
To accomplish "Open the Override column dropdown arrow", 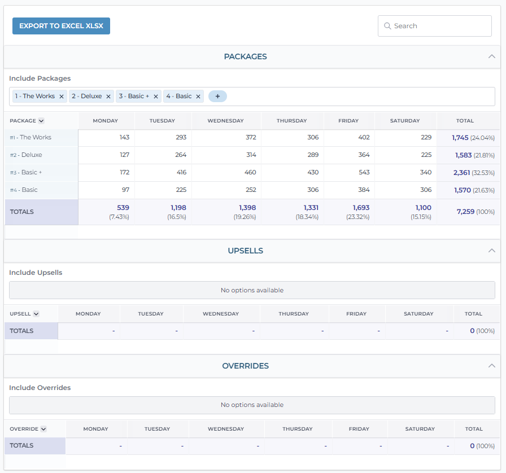I will [43, 429].
